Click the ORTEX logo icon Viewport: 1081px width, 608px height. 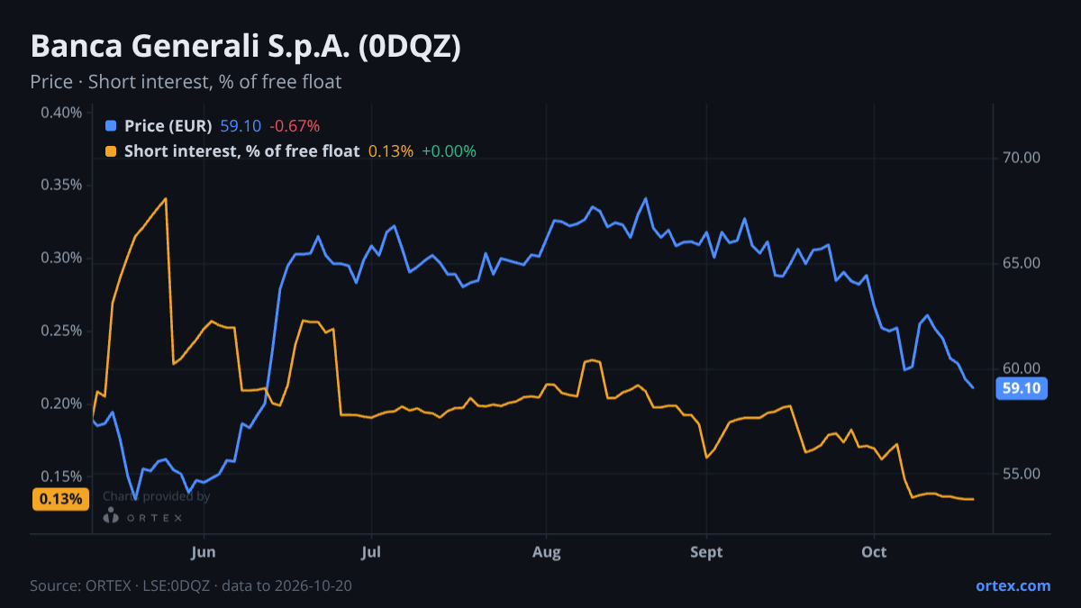tap(111, 515)
